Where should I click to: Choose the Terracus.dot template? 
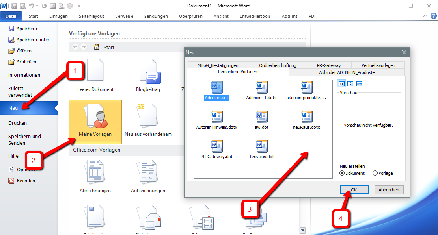coord(261,146)
